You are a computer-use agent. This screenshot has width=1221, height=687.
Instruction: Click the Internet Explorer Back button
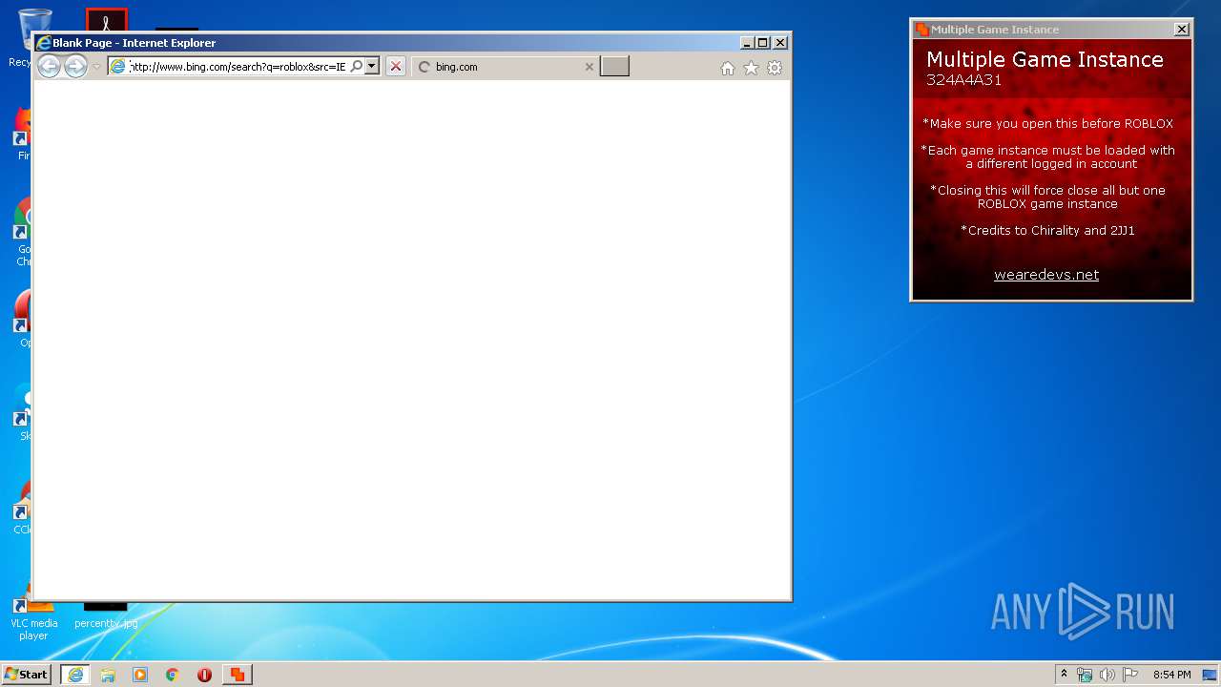point(49,66)
